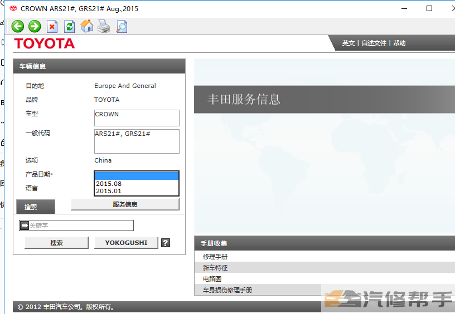This screenshot has height=314, width=455.
Task: Open print preview with the magnifier page icon
Action: click(x=122, y=27)
